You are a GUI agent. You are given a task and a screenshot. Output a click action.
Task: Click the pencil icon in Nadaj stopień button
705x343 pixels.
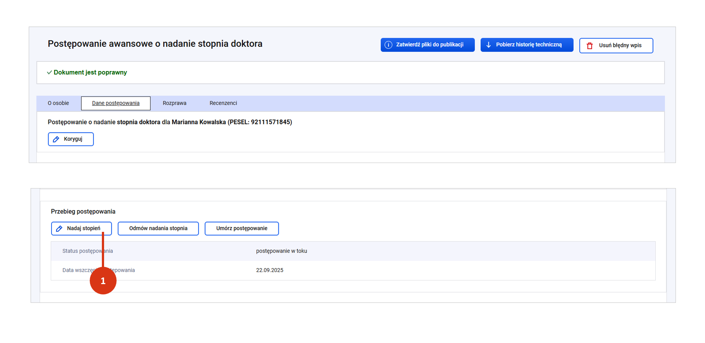tap(59, 229)
